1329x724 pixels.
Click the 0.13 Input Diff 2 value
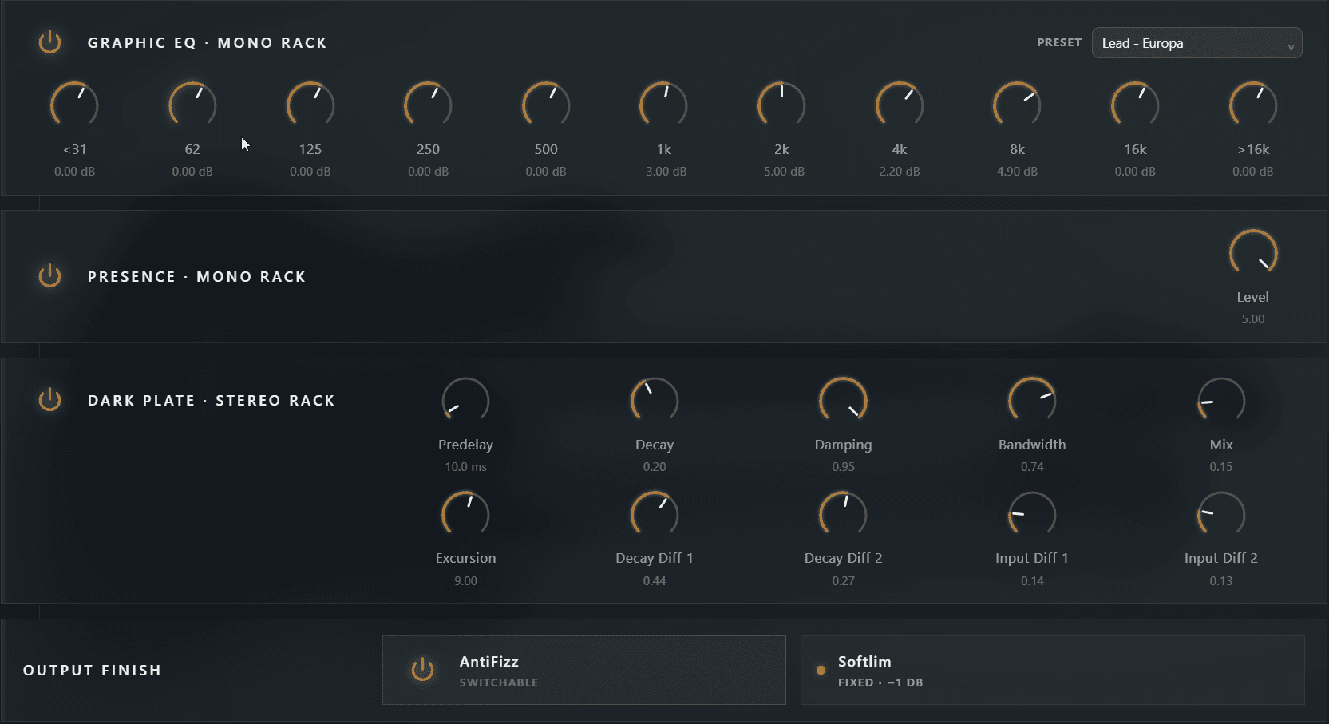click(1221, 581)
